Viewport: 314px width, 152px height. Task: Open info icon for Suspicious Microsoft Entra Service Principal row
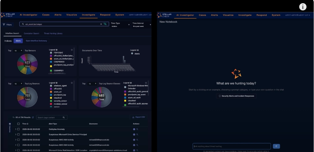[x=134, y=134]
